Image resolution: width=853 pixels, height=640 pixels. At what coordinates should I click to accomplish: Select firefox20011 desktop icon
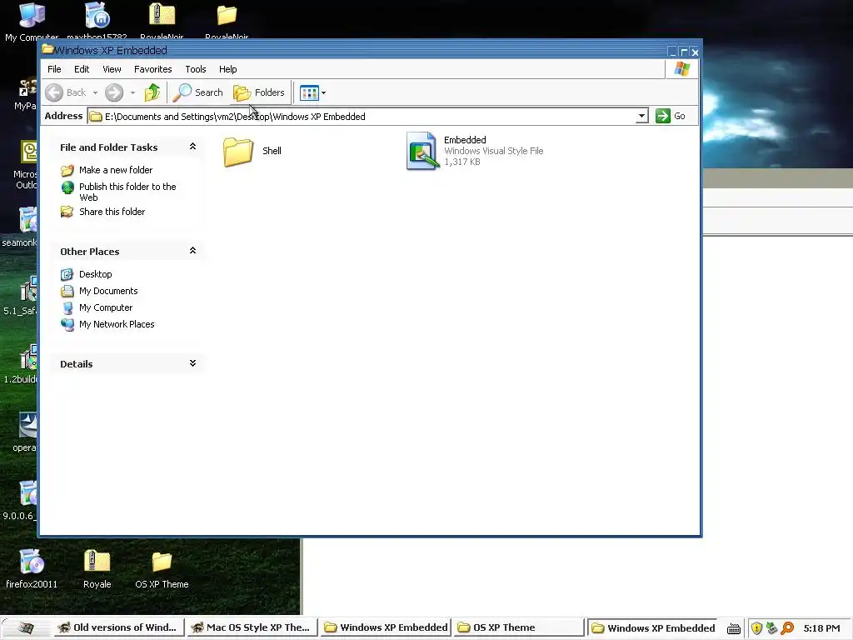pyautogui.click(x=32, y=568)
